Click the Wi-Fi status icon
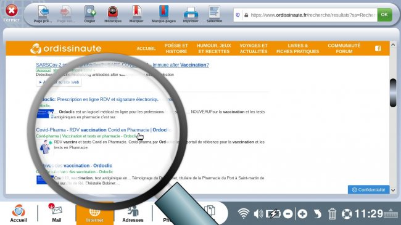401x225 pixels. (x=244, y=213)
